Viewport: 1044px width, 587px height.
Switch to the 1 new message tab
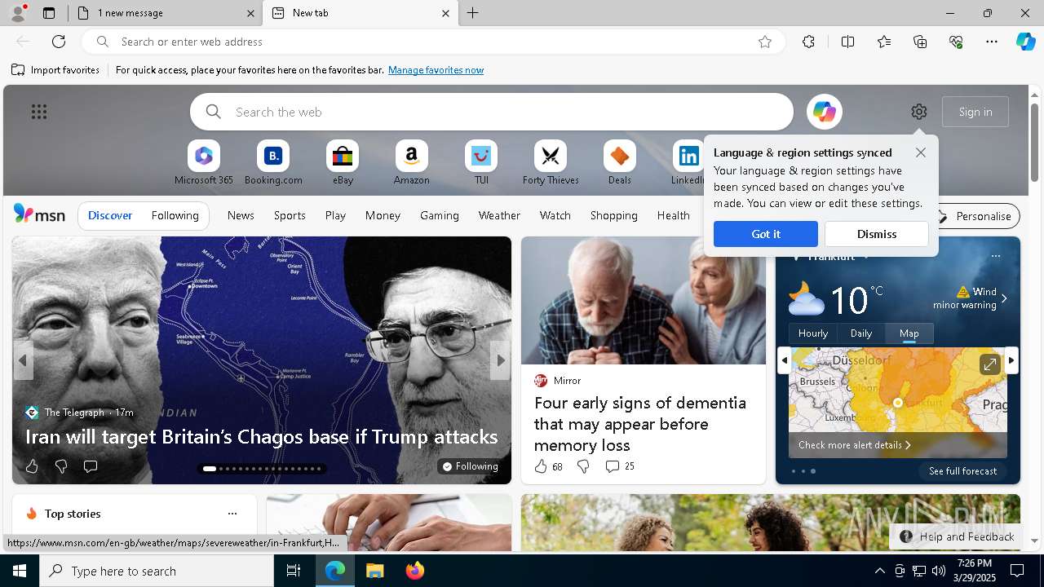(x=166, y=13)
